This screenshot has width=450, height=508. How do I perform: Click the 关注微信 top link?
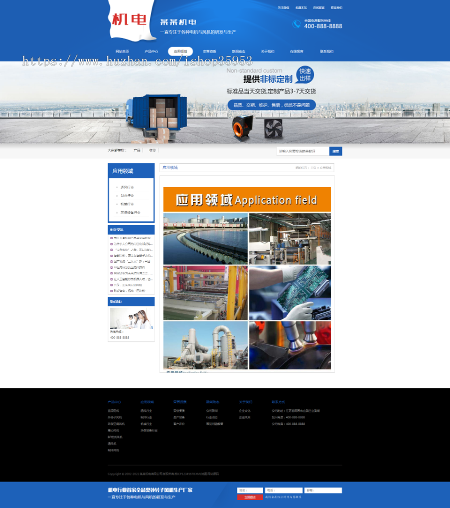click(x=283, y=8)
